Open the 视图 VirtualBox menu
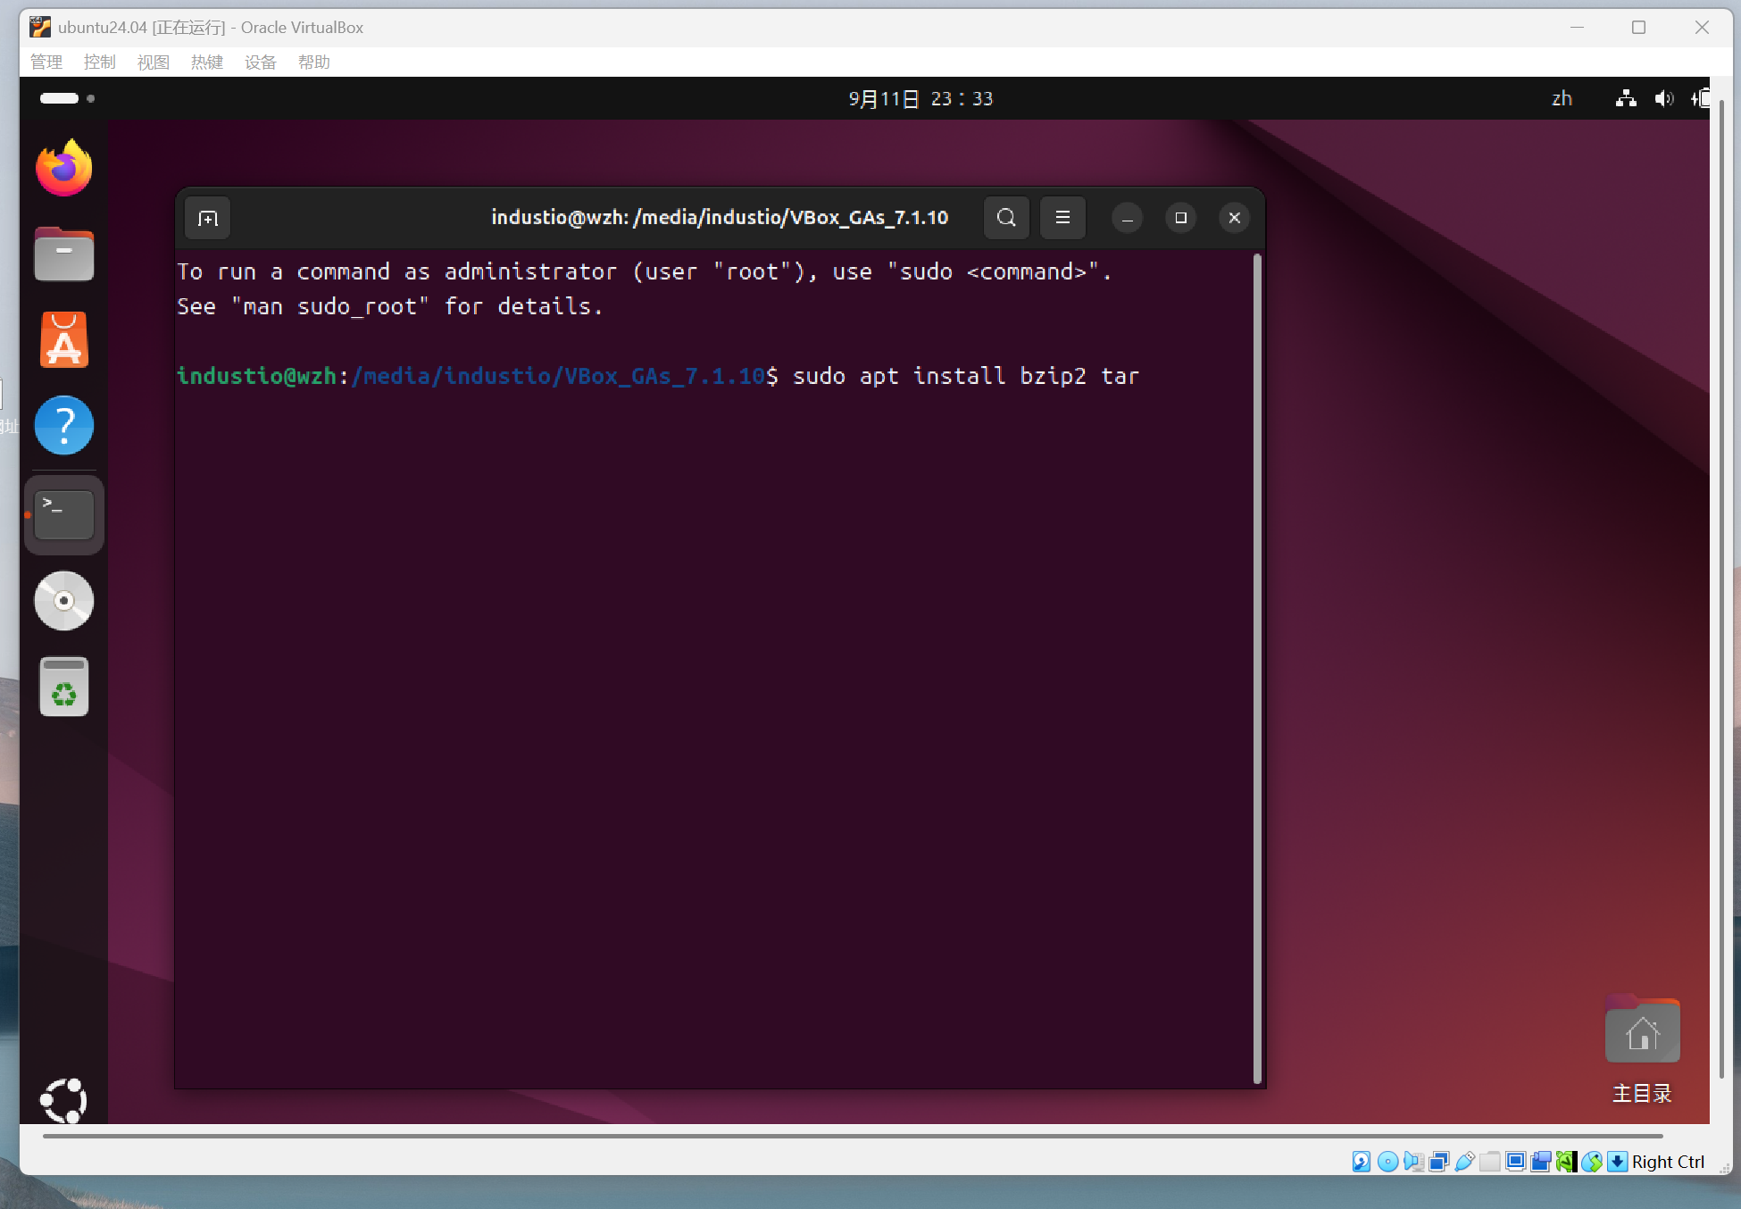 [x=153, y=62]
